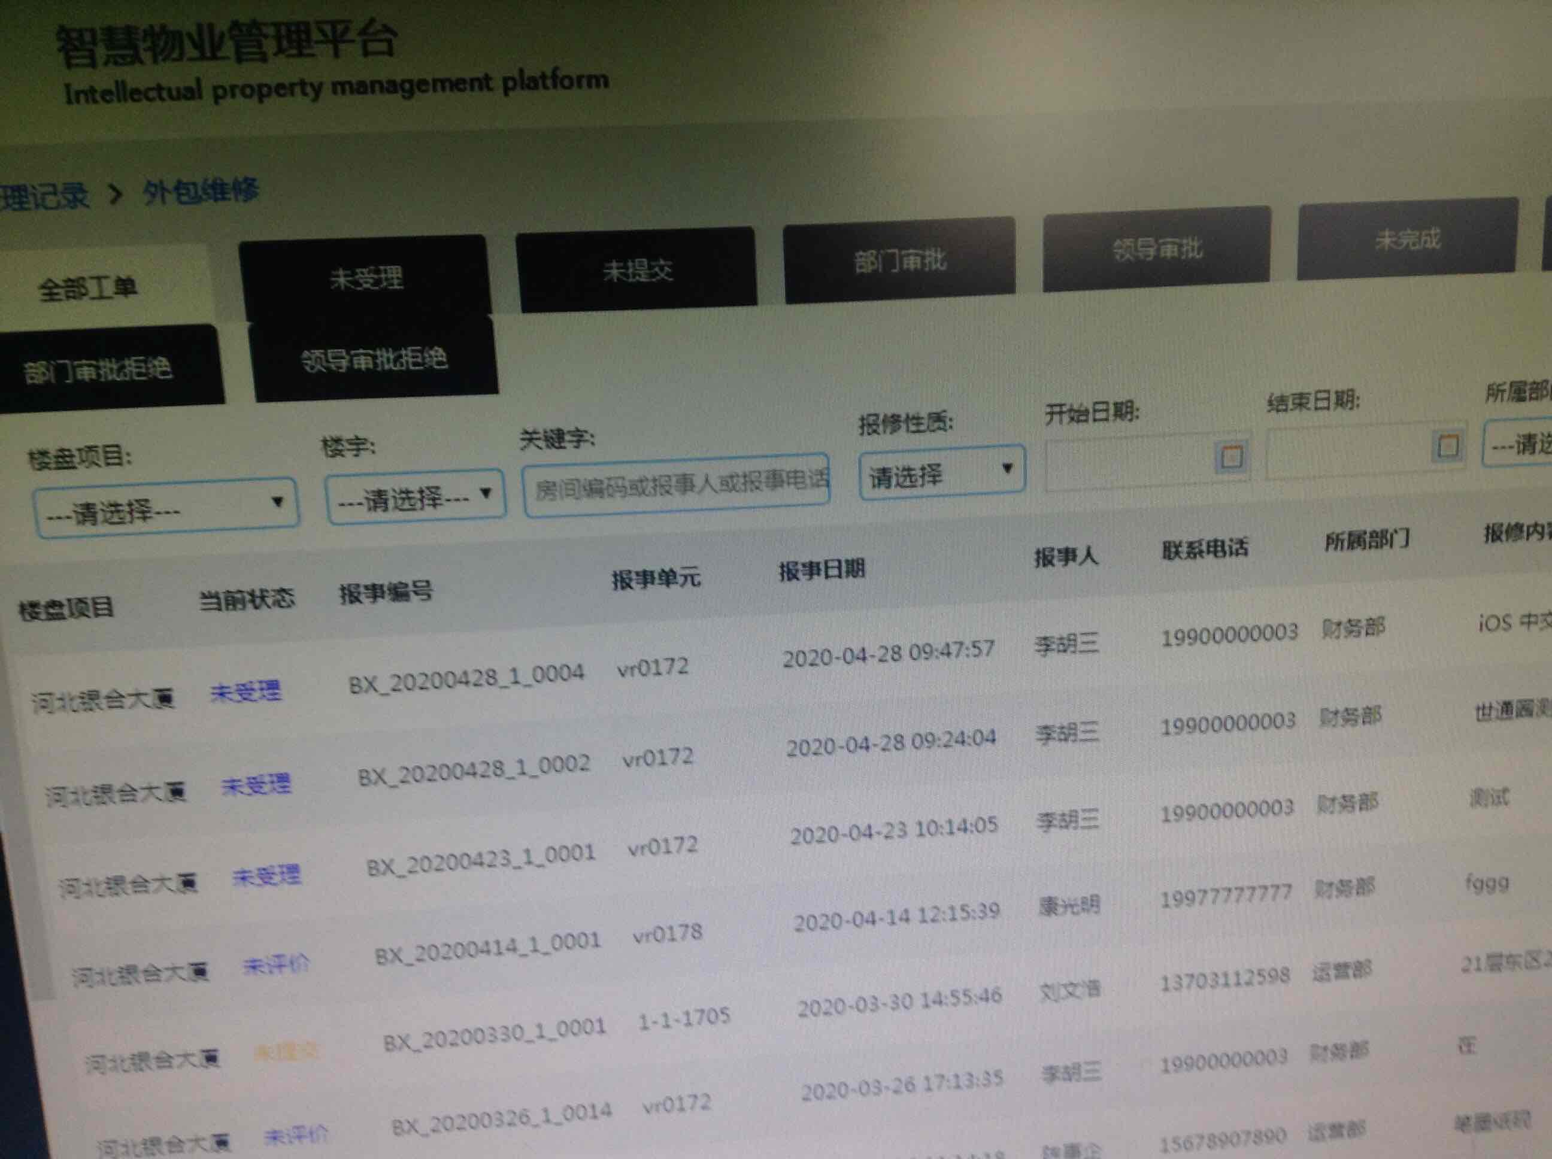
Task: Switch to the 领导审批拒绝 tab
Action: pyautogui.click(x=374, y=359)
